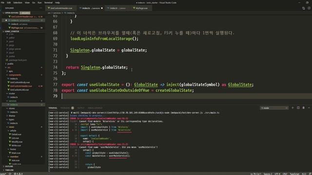
Task: Open the Help menu
Action: 58,2
